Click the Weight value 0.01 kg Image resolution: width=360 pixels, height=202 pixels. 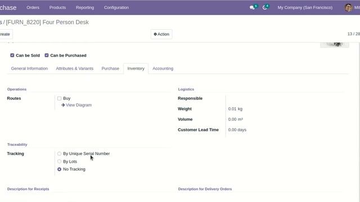235,109
